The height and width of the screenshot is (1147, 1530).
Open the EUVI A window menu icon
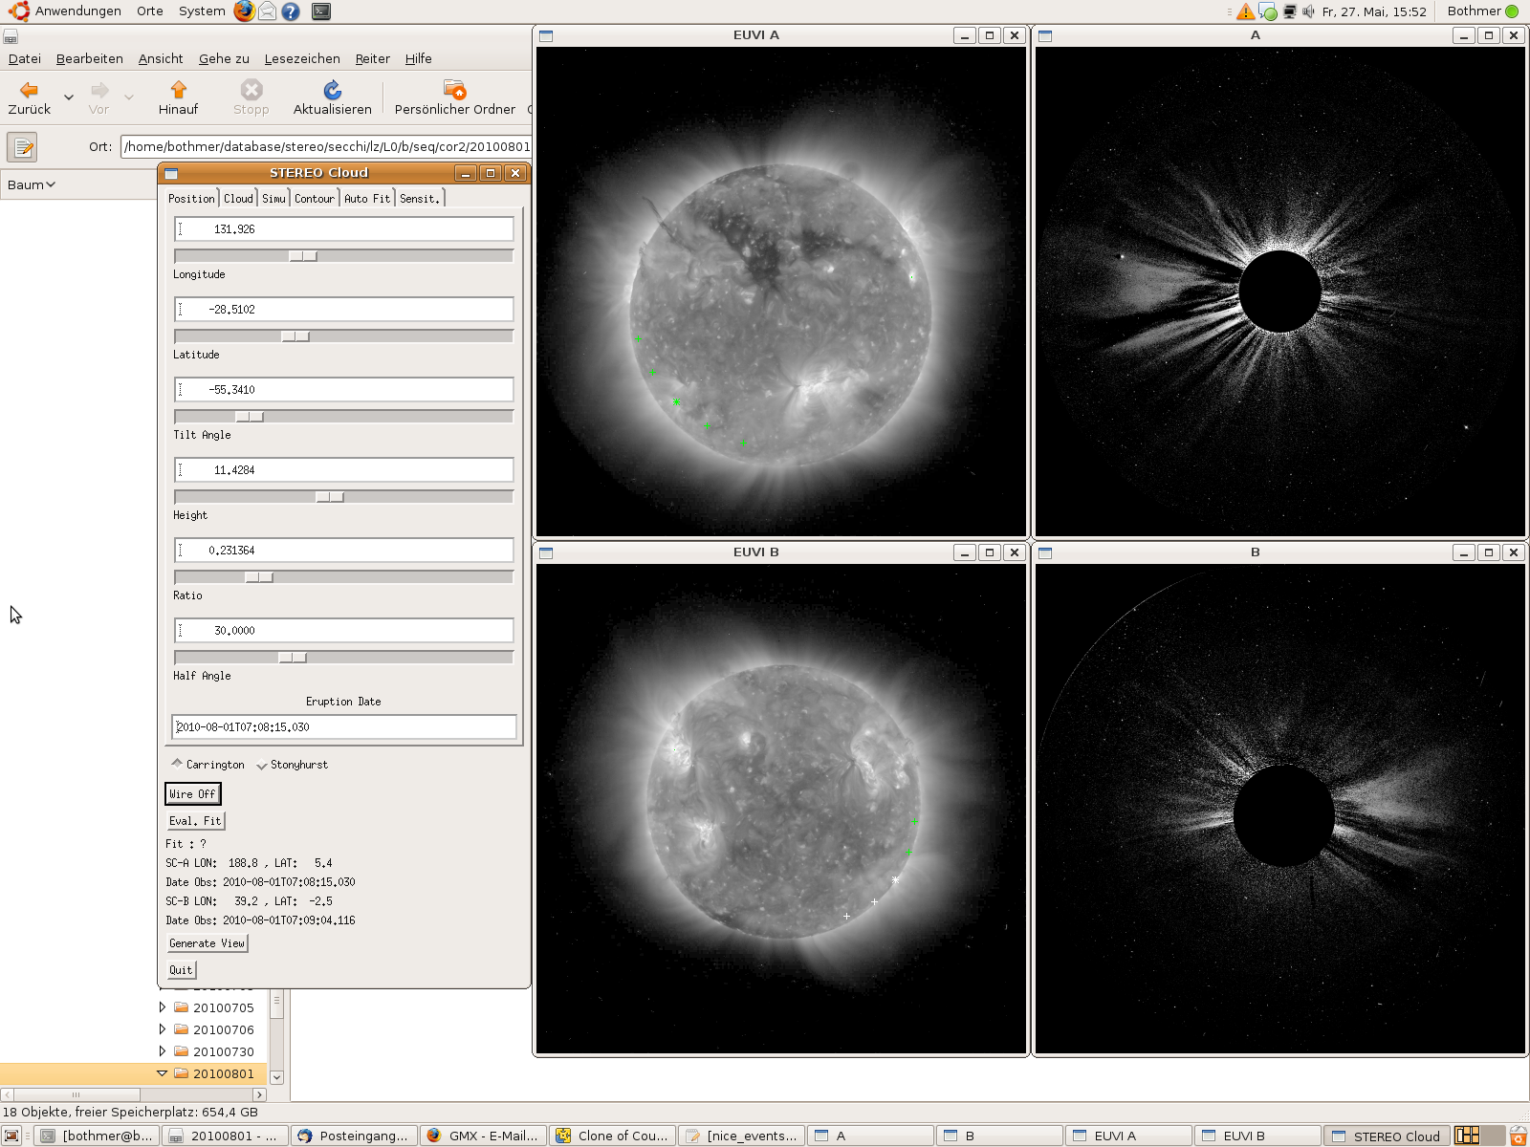click(x=546, y=35)
